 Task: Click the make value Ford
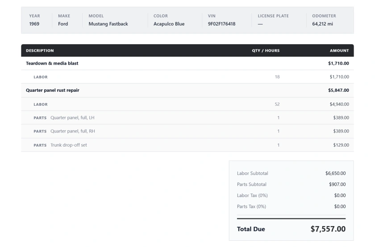click(63, 24)
